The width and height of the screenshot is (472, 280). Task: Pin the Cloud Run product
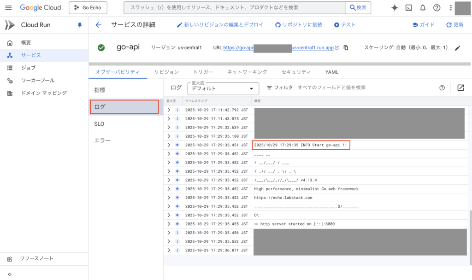pyautogui.click(x=79, y=25)
